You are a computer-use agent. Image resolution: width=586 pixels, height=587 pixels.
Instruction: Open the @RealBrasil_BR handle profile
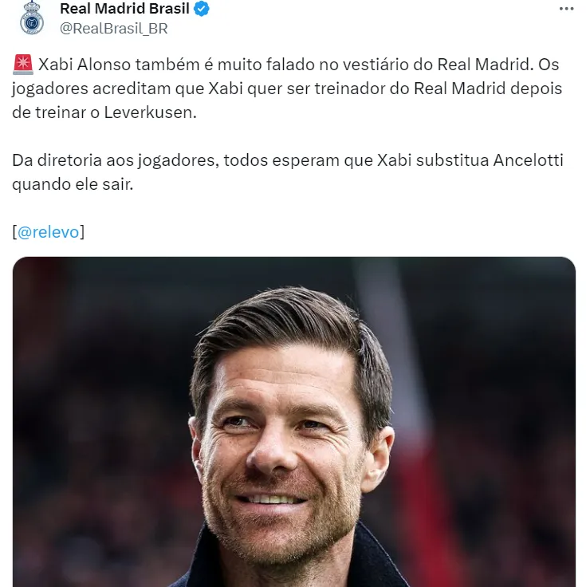[x=114, y=29]
